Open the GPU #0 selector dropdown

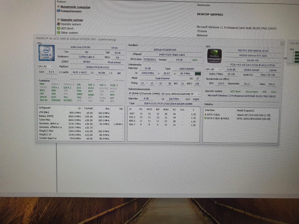click(213, 69)
